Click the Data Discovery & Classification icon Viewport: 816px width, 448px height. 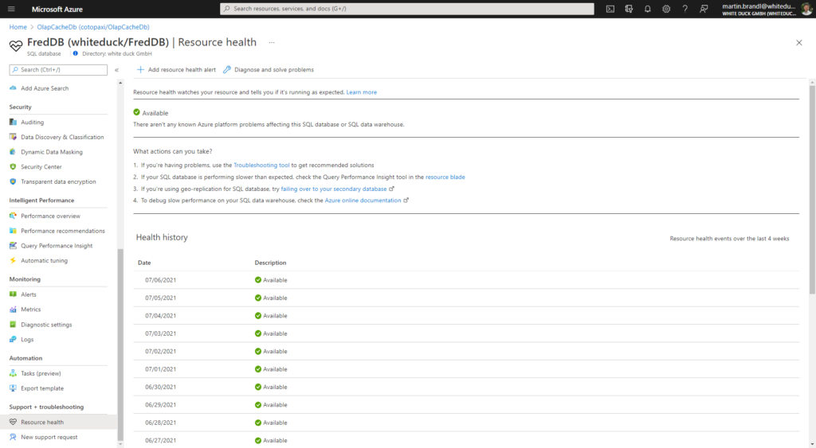(x=13, y=137)
